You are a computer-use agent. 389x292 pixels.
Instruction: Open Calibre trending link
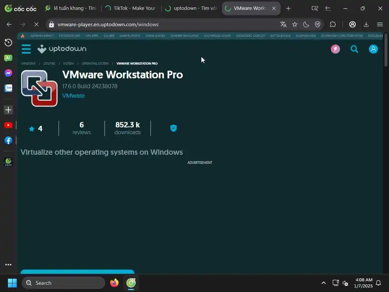[x=109, y=36]
